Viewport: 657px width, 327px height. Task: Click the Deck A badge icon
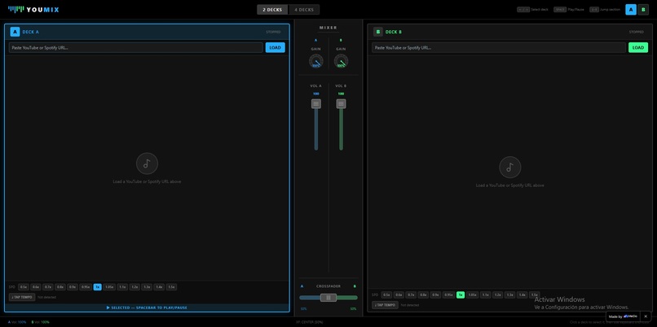(15, 32)
